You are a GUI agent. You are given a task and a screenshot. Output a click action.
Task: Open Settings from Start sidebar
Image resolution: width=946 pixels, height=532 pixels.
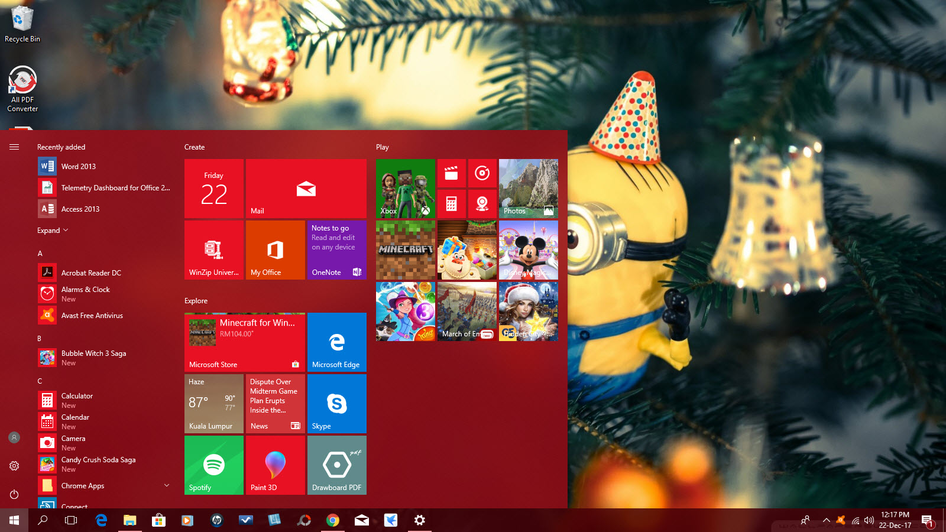tap(14, 466)
